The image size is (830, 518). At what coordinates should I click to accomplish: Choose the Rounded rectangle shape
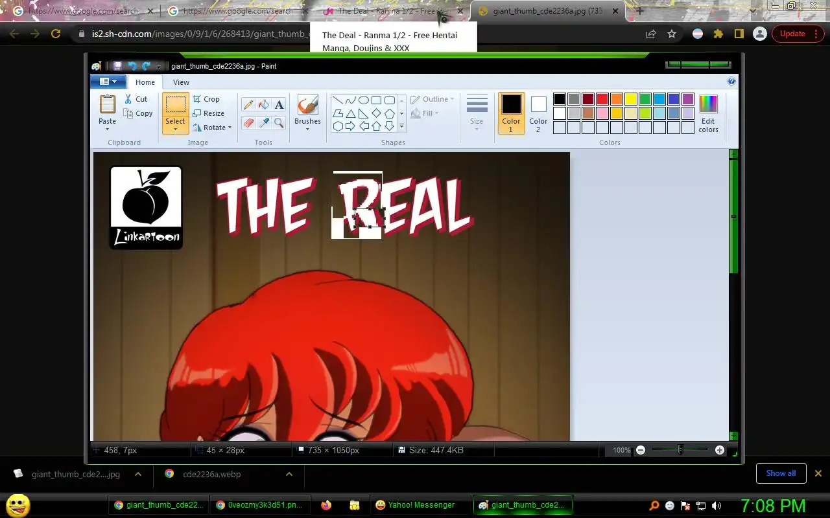(x=390, y=100)
